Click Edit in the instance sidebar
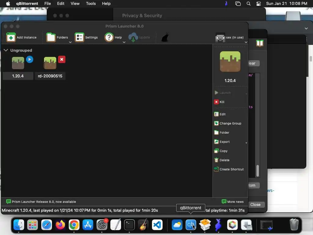Screen dimensions: 313x235 [220, 114]
